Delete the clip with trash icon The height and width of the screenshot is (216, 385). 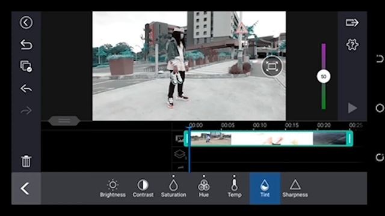click(26, 161)
